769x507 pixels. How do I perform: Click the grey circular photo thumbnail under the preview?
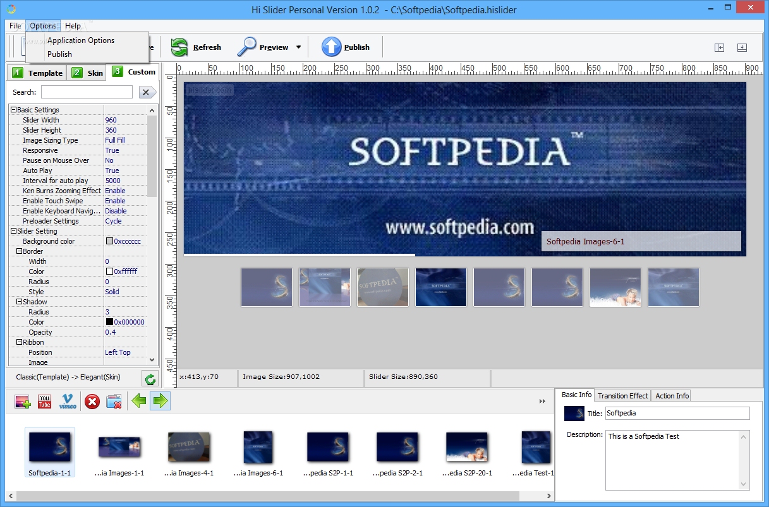(383, 287)
